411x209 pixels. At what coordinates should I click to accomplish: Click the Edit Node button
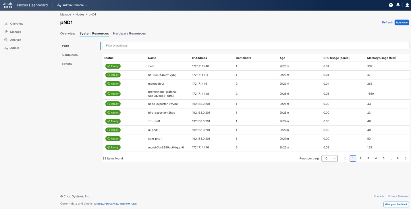click(x=402, y=22)
